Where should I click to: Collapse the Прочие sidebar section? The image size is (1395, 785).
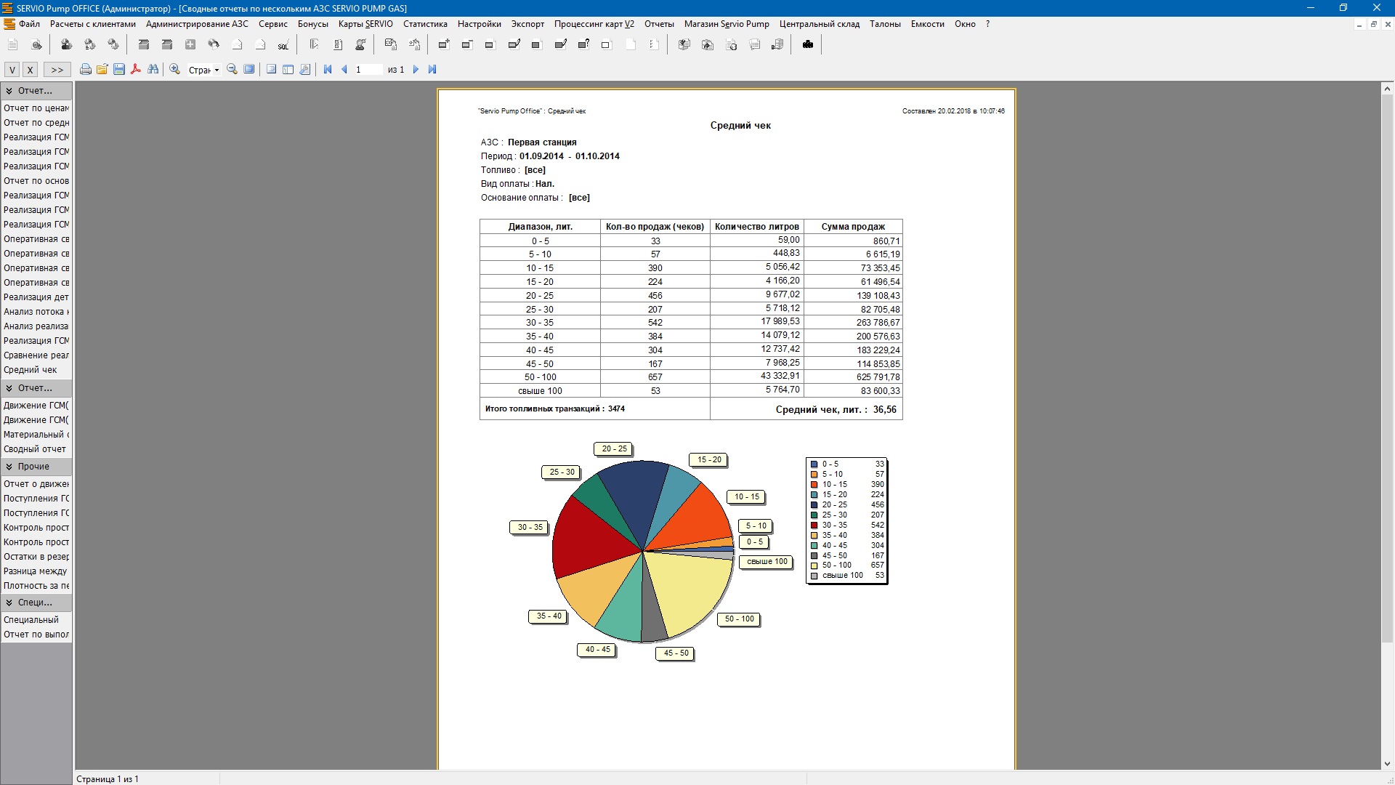click(x=9, y=467)
